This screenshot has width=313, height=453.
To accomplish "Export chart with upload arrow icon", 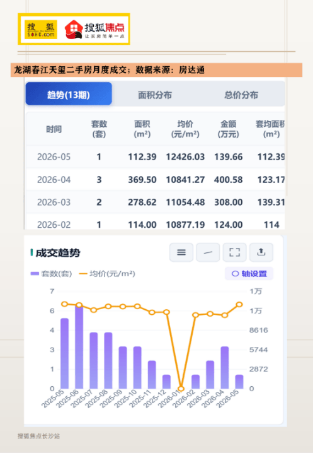I will [x=261, y=252].
